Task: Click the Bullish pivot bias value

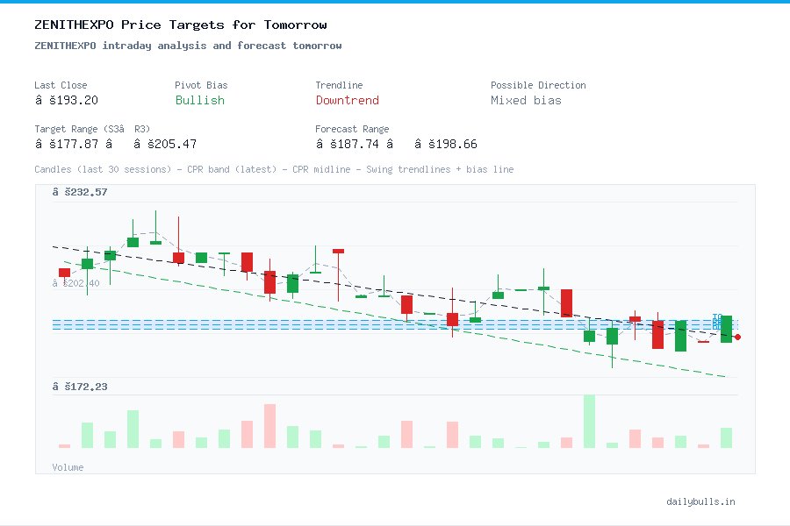Action: pyautogui.click(x=199, y=101)
